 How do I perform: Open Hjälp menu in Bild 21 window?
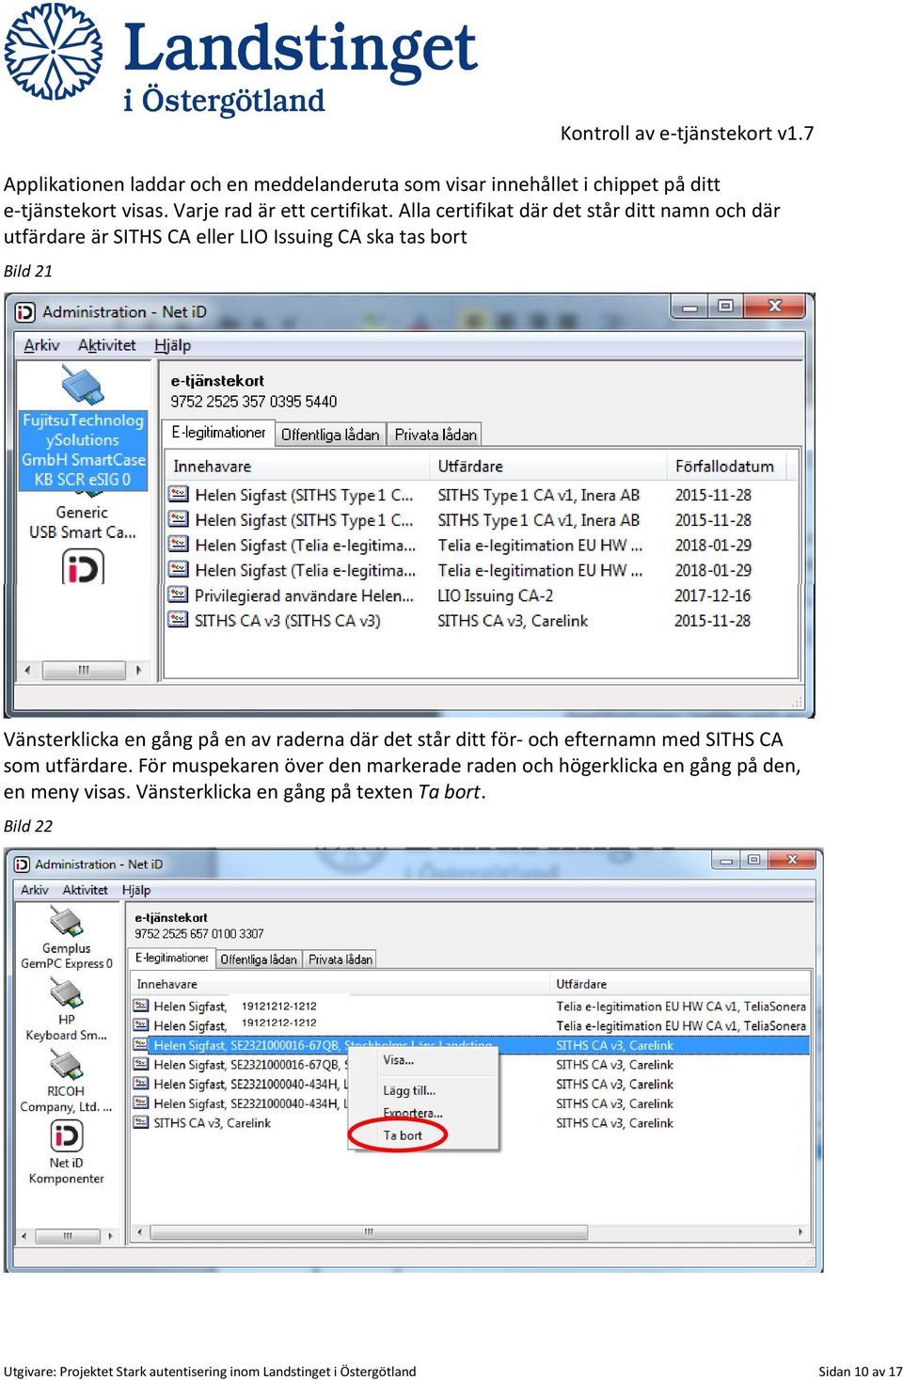(x=172, y=345)
